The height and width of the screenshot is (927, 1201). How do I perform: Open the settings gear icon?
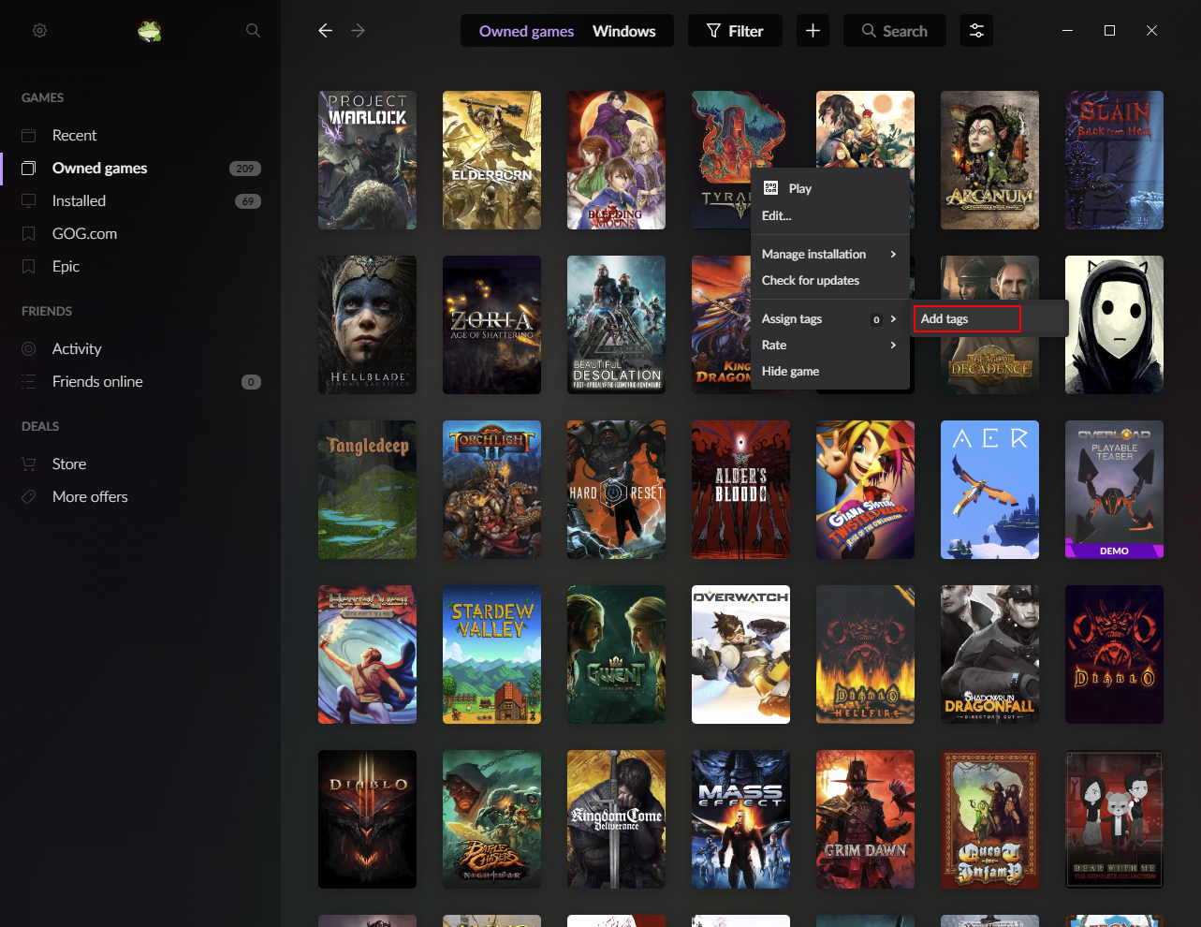(39, 31)
